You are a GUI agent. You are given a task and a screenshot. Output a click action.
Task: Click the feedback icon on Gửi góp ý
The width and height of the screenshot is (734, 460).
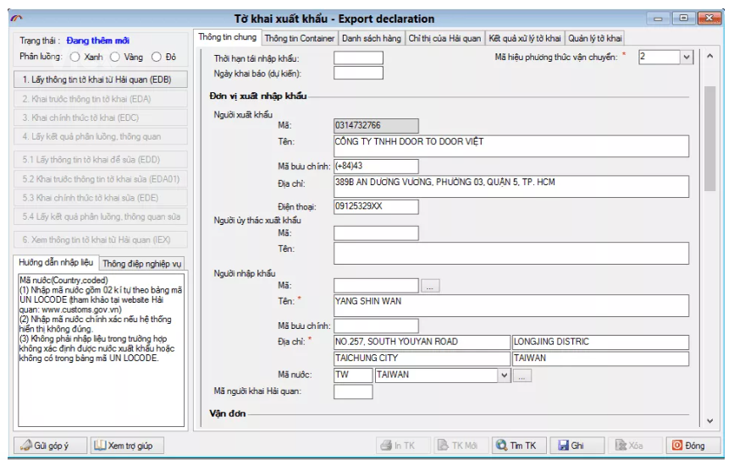[26, 446]
